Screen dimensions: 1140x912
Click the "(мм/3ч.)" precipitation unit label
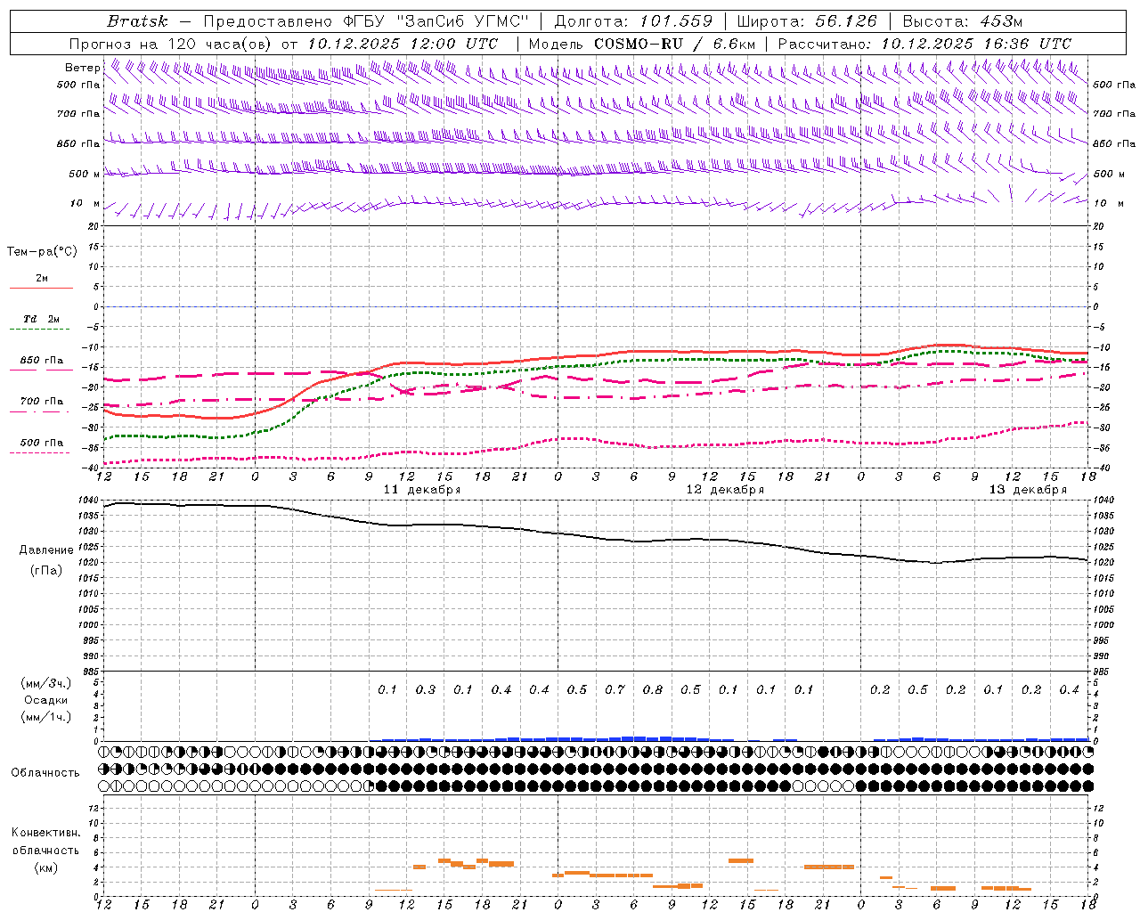pos(46,683)
